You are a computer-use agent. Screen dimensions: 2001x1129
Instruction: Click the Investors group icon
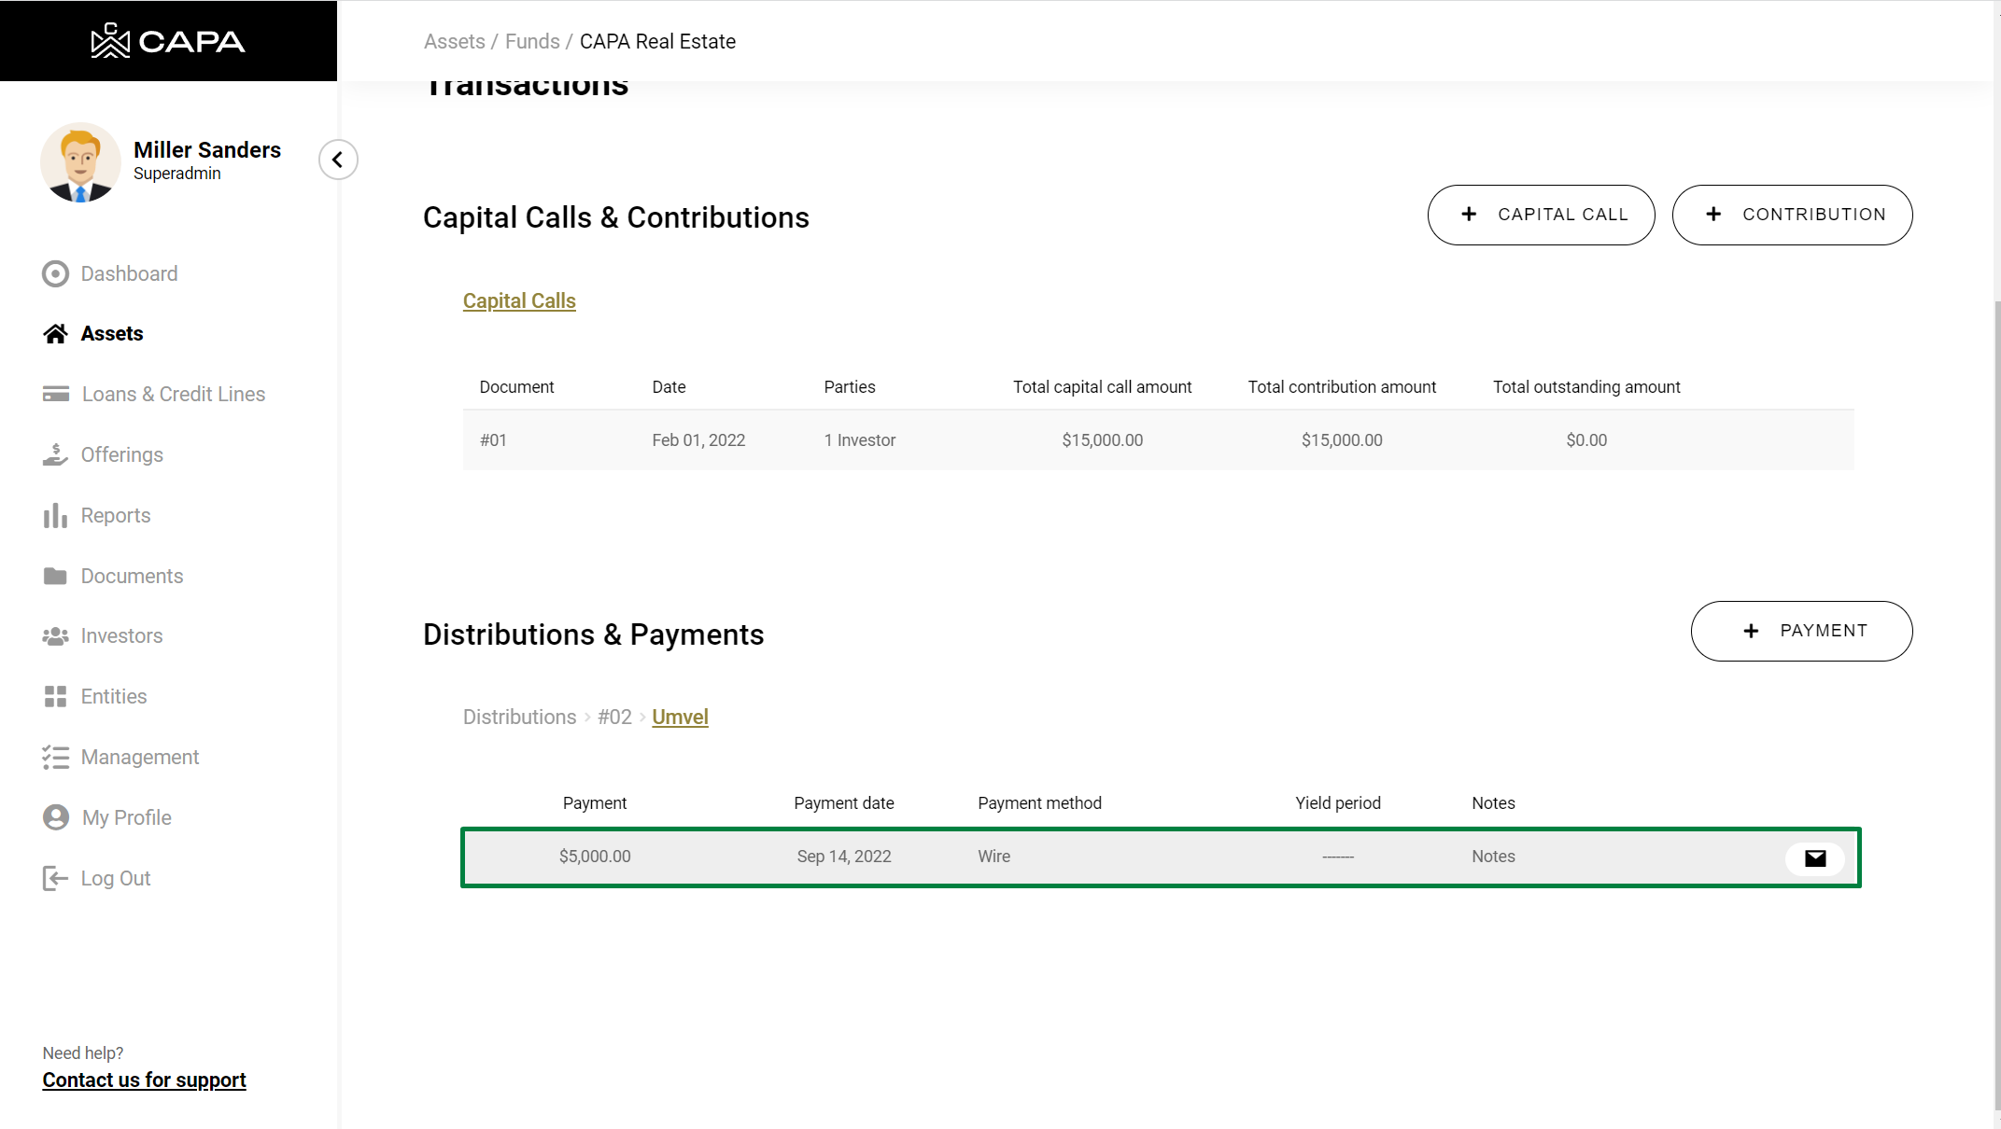tap(55, 636)
